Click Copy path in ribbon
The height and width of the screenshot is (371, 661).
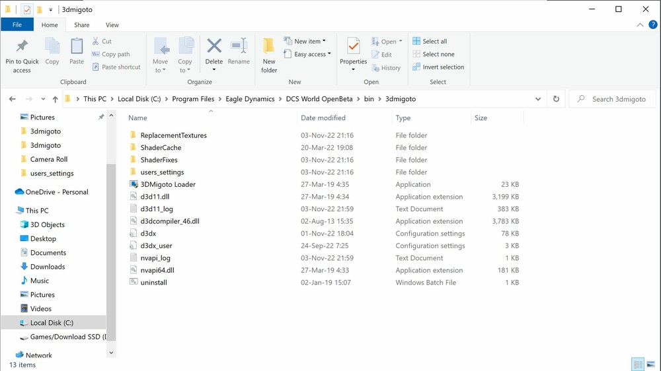click(x=111, y=54)
